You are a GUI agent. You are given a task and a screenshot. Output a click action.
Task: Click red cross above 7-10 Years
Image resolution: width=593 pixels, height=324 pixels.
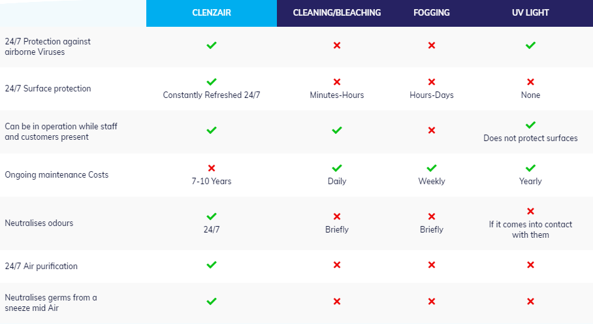coord(212,168)
